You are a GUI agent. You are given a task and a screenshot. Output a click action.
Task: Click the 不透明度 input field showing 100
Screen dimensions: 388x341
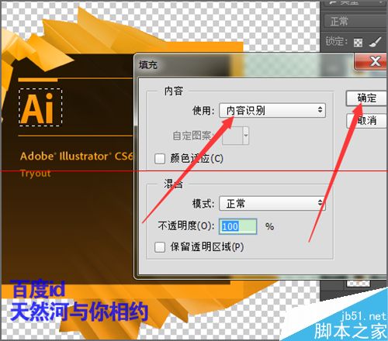click(x=237, y=226)
